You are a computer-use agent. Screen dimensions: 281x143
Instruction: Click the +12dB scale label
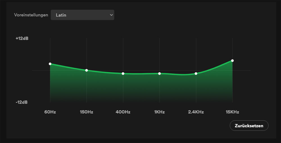click(x=22, y=38)
